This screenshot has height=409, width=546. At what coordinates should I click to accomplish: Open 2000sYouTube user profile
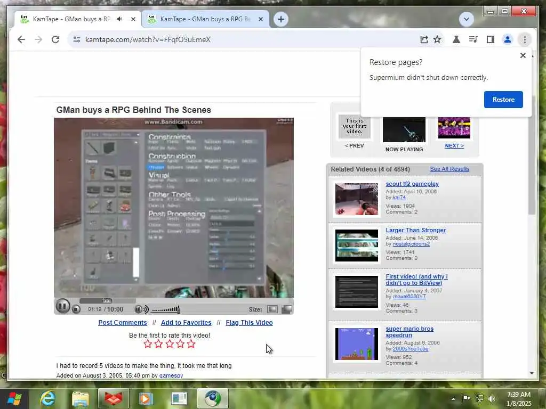click(410, 348)
